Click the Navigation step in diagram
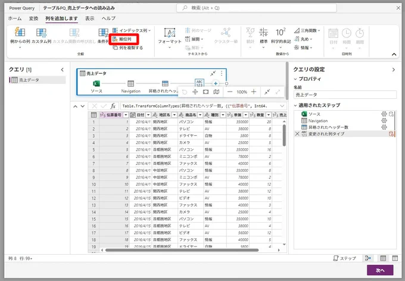The image size is (405, 281). [x=130, y=83]
